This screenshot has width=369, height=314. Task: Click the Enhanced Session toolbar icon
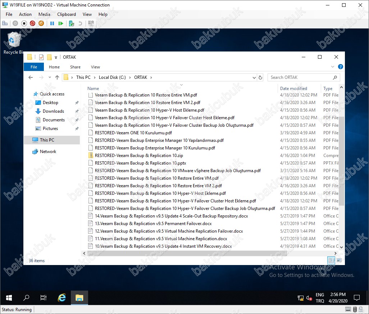pos(91,23)
